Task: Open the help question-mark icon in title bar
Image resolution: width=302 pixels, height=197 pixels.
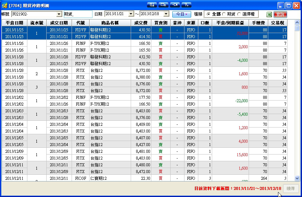Action: tap(186, 5)
